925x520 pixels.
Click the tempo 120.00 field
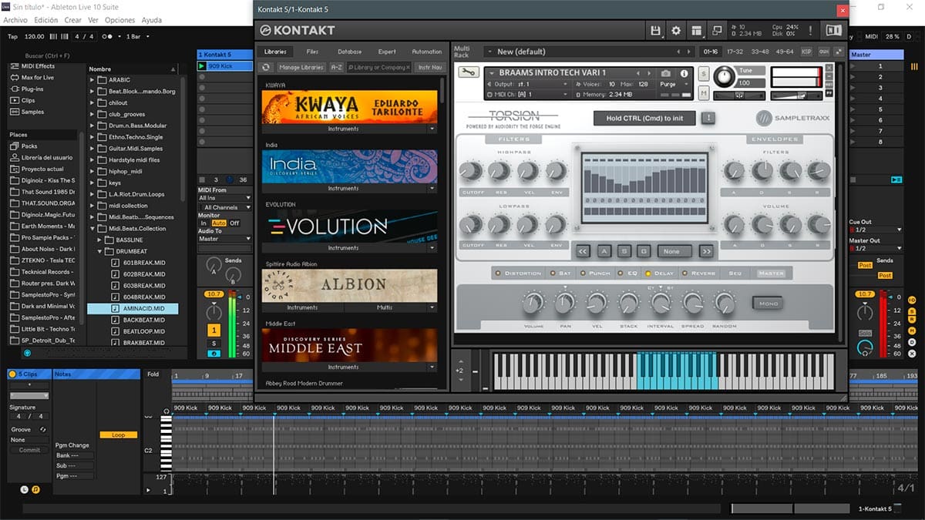point(35,36)
